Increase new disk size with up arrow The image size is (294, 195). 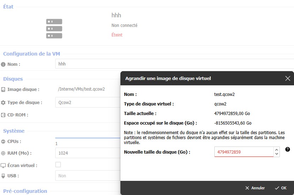pyautogui.click(x=277, y=150)
